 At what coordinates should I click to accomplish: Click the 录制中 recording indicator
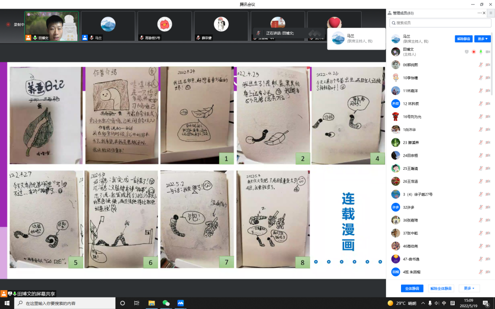click(15, 24)
